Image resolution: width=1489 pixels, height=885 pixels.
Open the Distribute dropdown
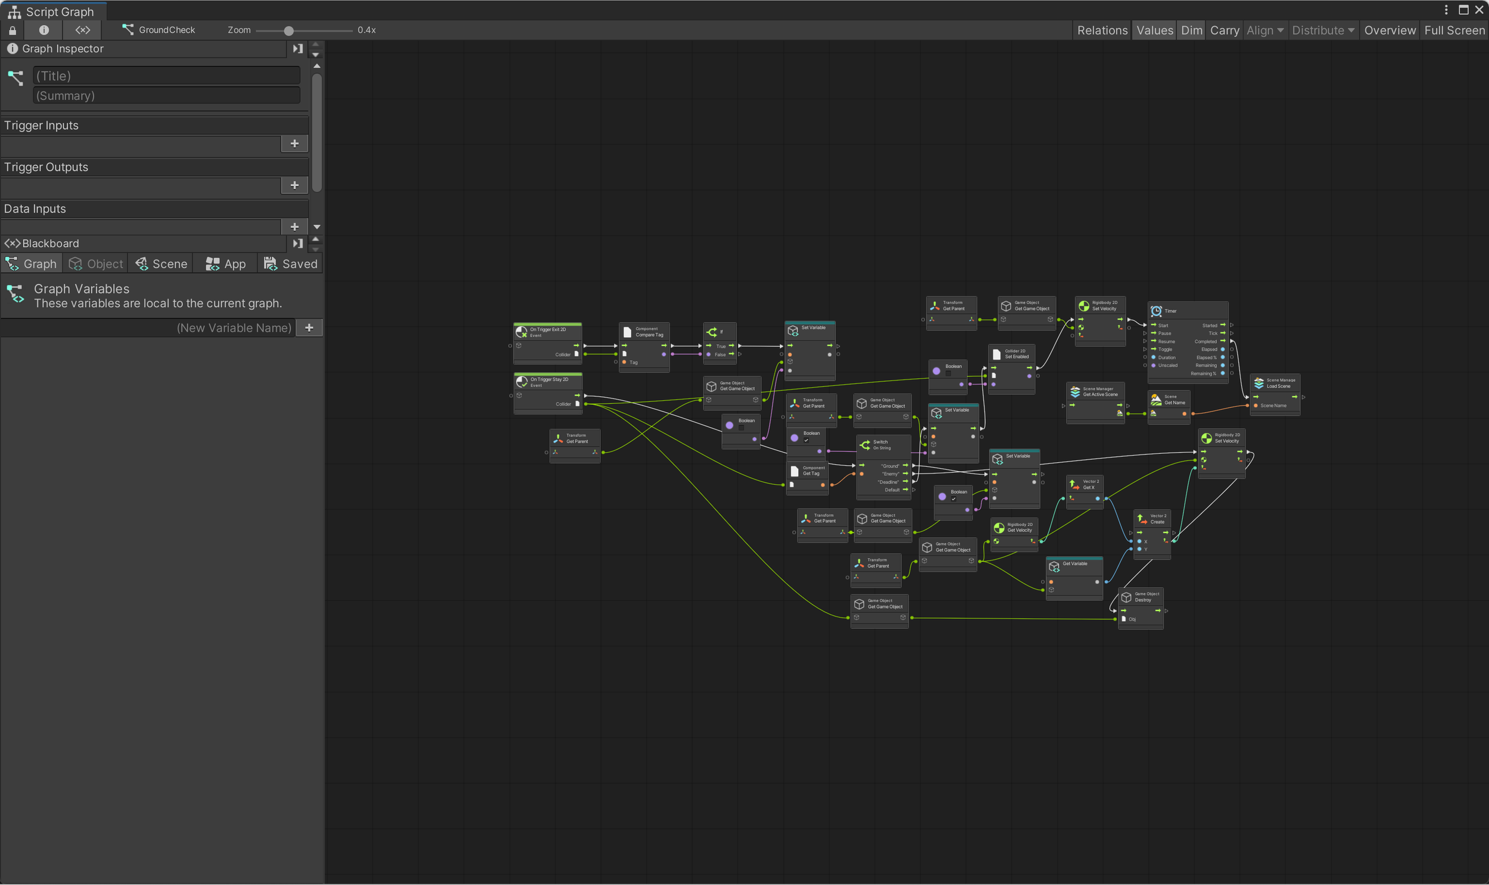point(1323,30)
